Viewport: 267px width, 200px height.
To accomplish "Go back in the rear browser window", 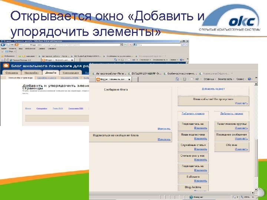I will coord(3,45).
